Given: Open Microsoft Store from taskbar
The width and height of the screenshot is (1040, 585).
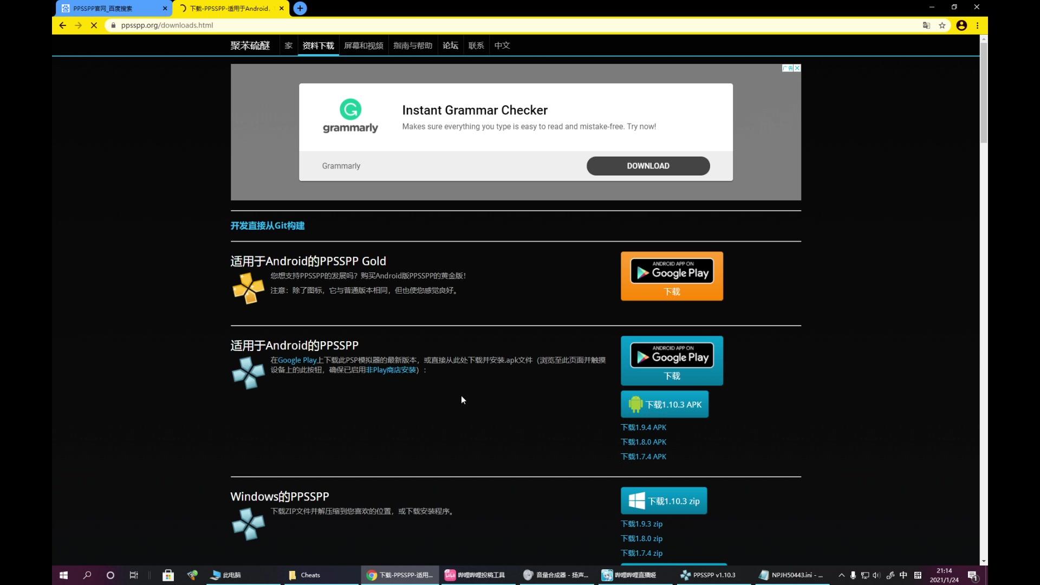Looking at the screenshot, I should (168, 575).
